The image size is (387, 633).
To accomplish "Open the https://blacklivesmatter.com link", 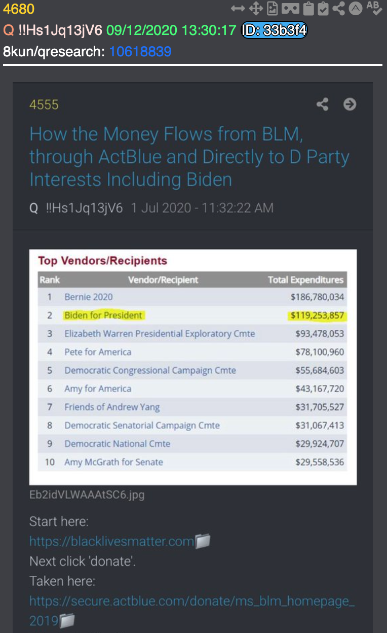I will [x=112, y=541].
